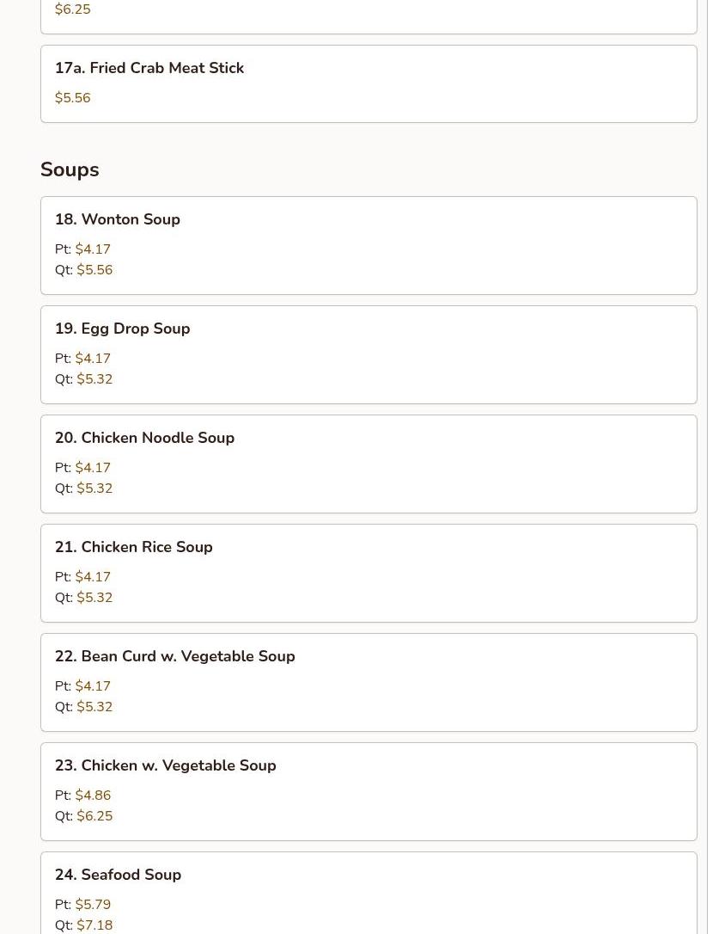725x934 pixels.
Task: Click Seafood Soup pint price $5.79
Action: 93,904
